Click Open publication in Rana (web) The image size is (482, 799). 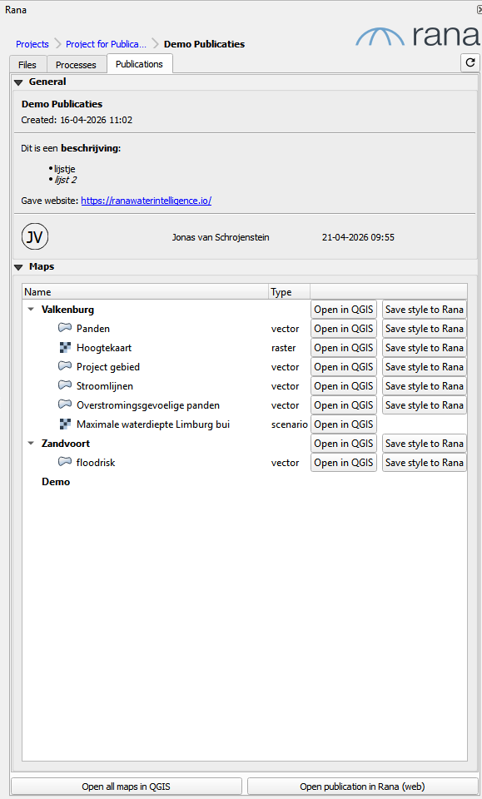(x=362, y=787)
